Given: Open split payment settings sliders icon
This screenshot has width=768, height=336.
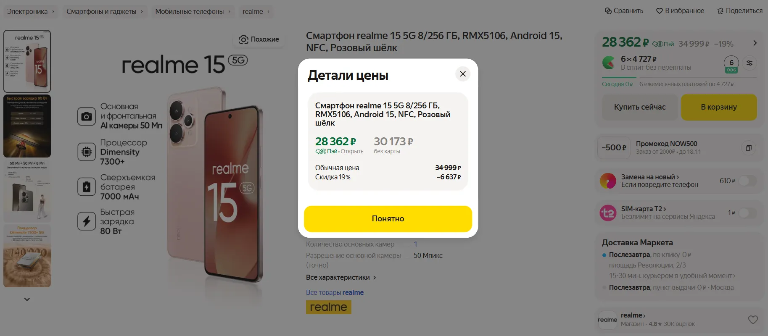Looking at the screenshot, I should (750, 63).
